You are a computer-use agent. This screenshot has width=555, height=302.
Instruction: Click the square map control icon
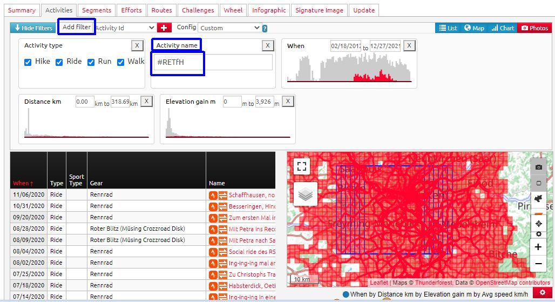[539, 183]
